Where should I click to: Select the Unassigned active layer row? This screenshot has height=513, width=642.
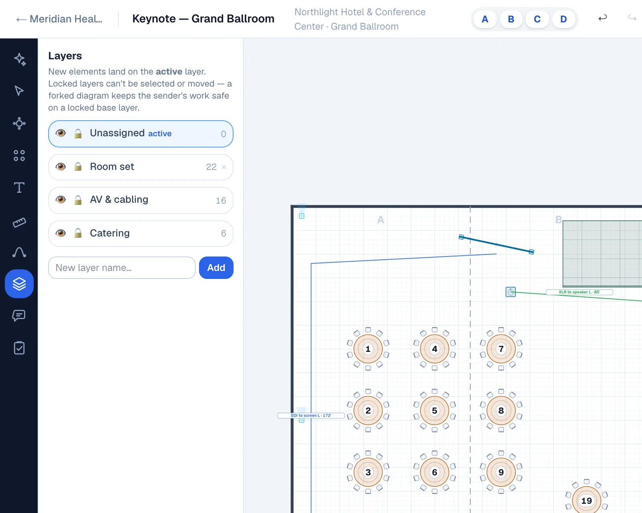pyautogui.click(x=140, y=134)
